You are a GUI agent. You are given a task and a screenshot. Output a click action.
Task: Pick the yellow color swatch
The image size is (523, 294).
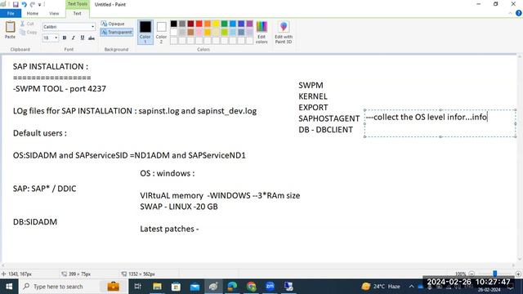216,24
